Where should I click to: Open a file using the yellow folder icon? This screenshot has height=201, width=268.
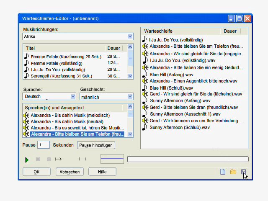click(233, 172)
